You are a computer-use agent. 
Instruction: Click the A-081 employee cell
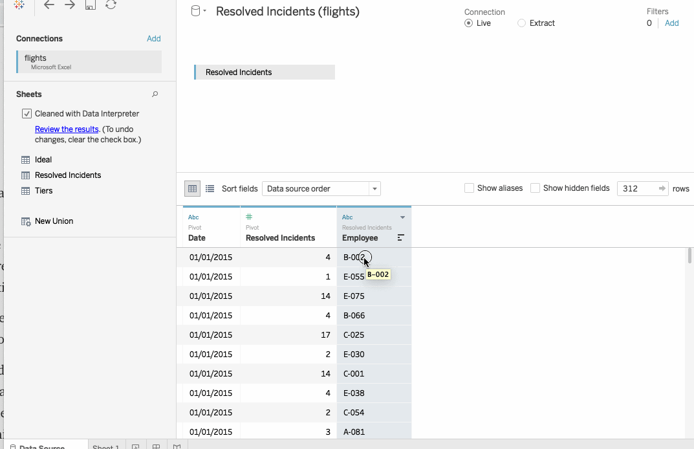coord(374,432)
